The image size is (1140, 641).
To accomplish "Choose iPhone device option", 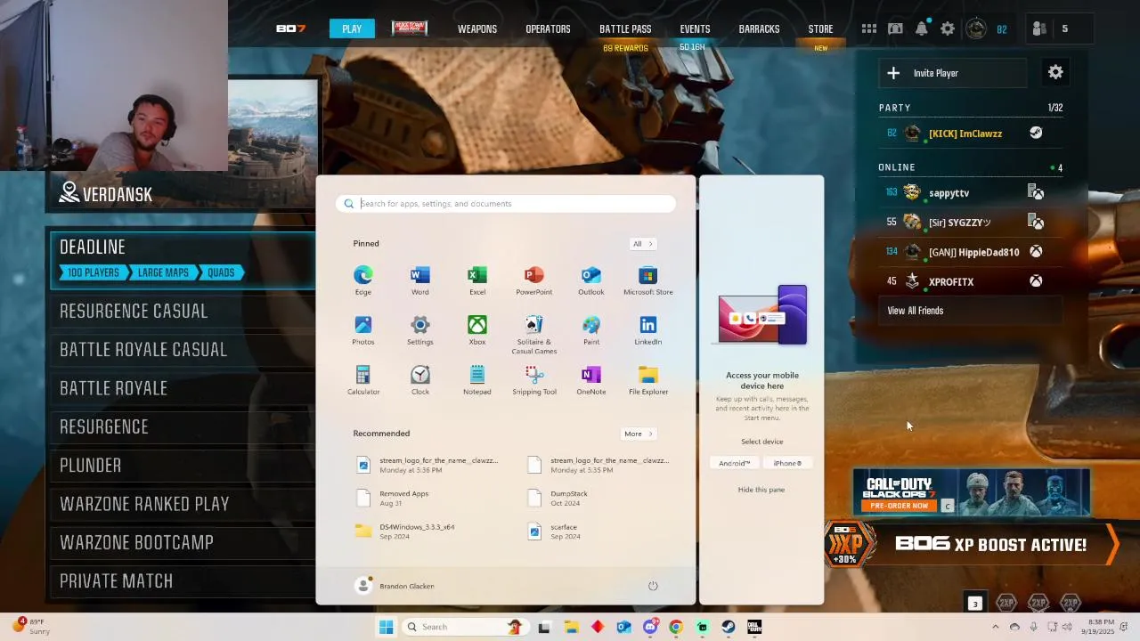I will [787, 463].
